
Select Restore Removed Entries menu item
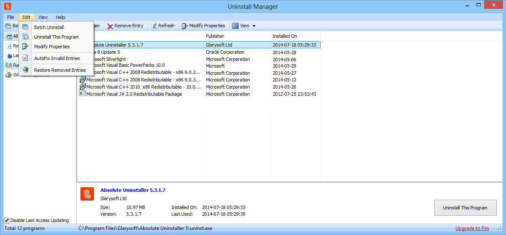pyautogui.click(x=56, y=70)
